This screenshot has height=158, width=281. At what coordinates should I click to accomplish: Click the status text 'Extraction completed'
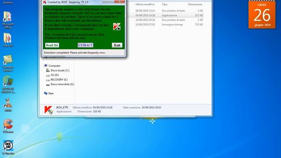(x=75, y=53)
